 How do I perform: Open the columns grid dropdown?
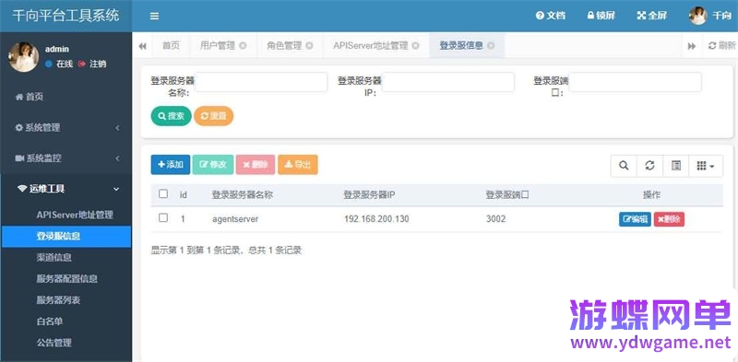tap(706, 166)
